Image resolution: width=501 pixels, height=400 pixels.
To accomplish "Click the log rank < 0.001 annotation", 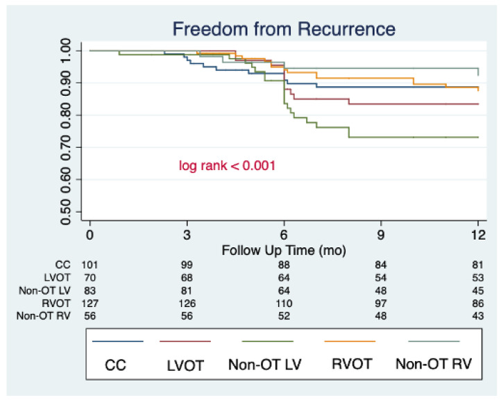I will pos(227,166).
